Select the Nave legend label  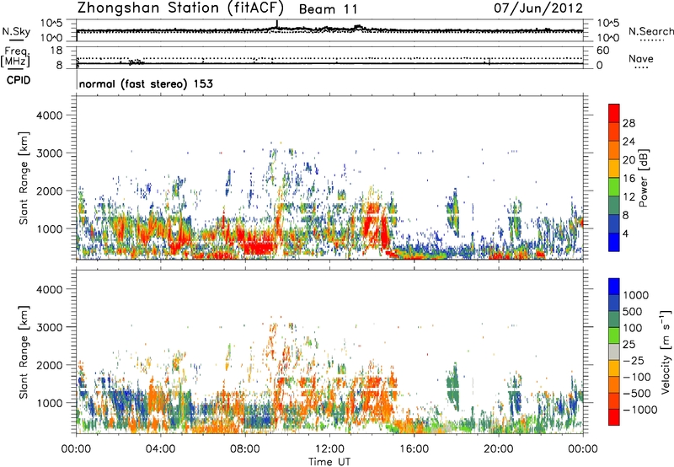(x=641, y=58)
